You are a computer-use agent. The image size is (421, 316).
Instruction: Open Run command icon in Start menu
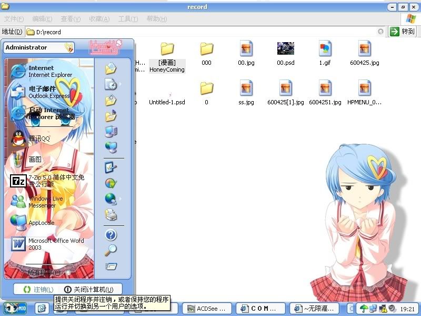111,266
